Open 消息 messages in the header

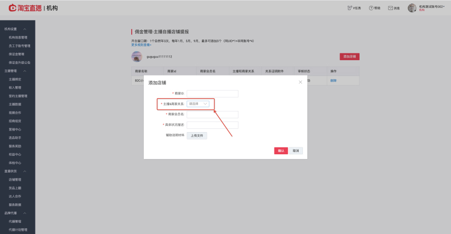point(394,8)
